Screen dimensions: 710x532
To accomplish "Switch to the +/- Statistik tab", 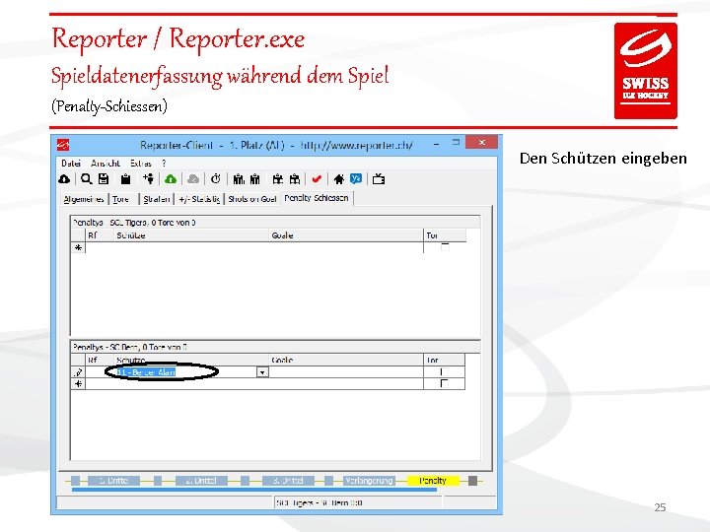I will tap(199, 199).
